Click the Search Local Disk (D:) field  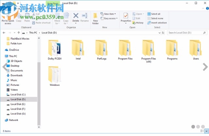187,33
